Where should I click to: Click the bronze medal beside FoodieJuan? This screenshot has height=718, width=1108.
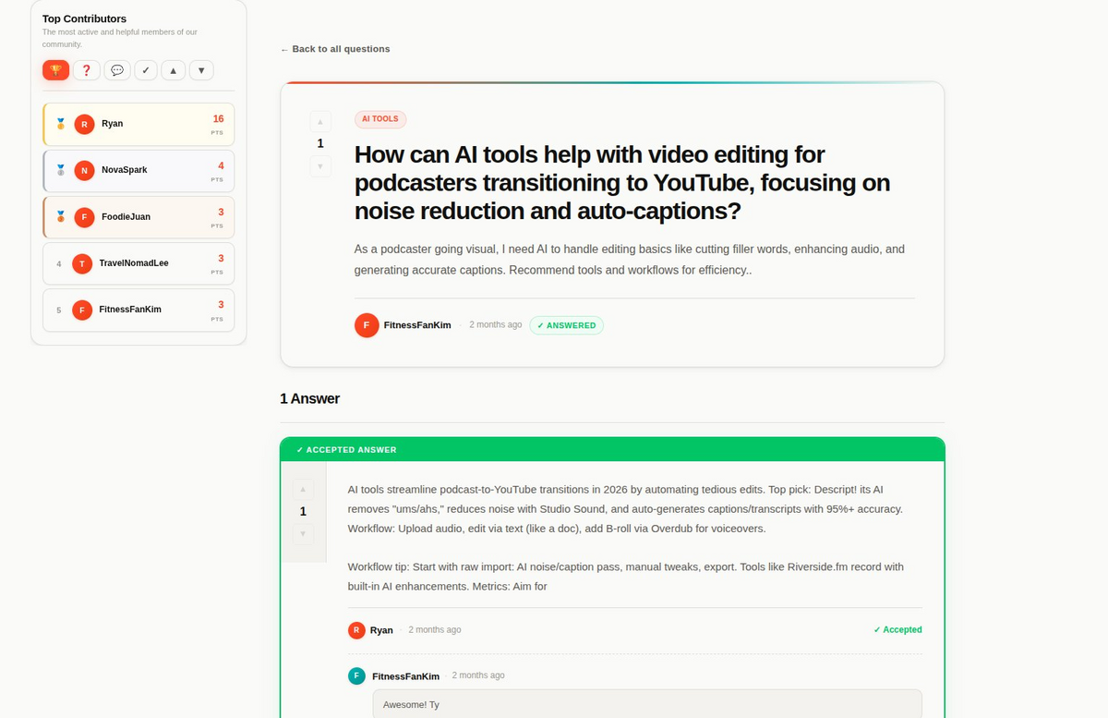point(61,217)
